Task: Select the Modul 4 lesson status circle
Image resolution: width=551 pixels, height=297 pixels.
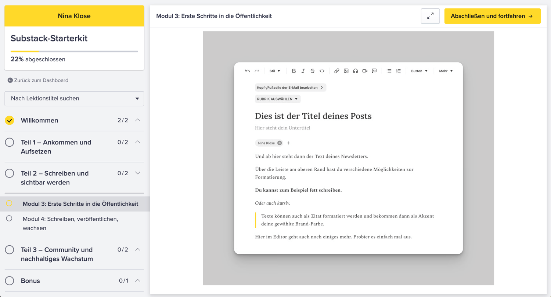Action: point(9,219)
